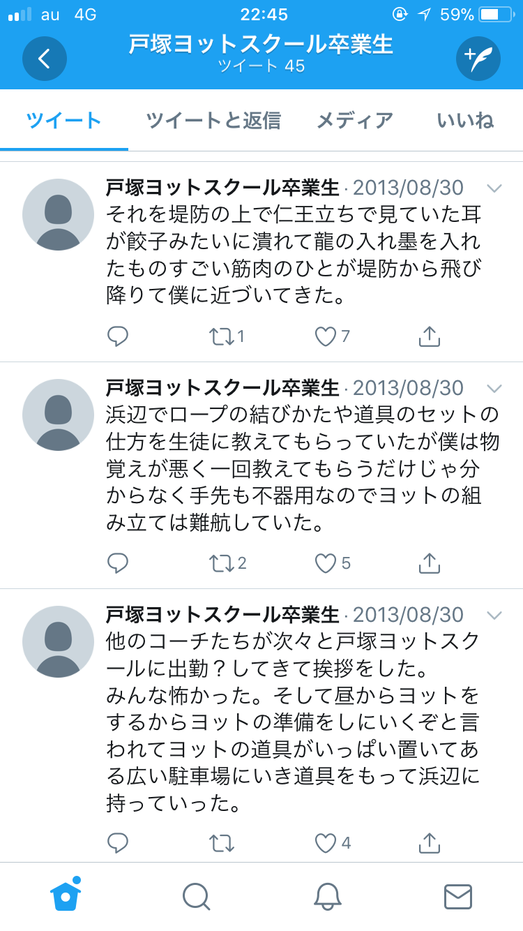
Task: Open the bottom tweet's options chevron
Action: tap(494, 615)
